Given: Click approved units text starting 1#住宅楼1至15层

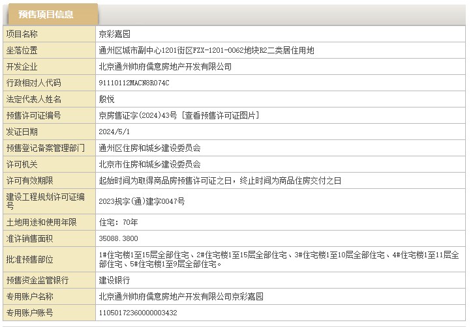Looking at the screenshot, I should click(279, 259).
